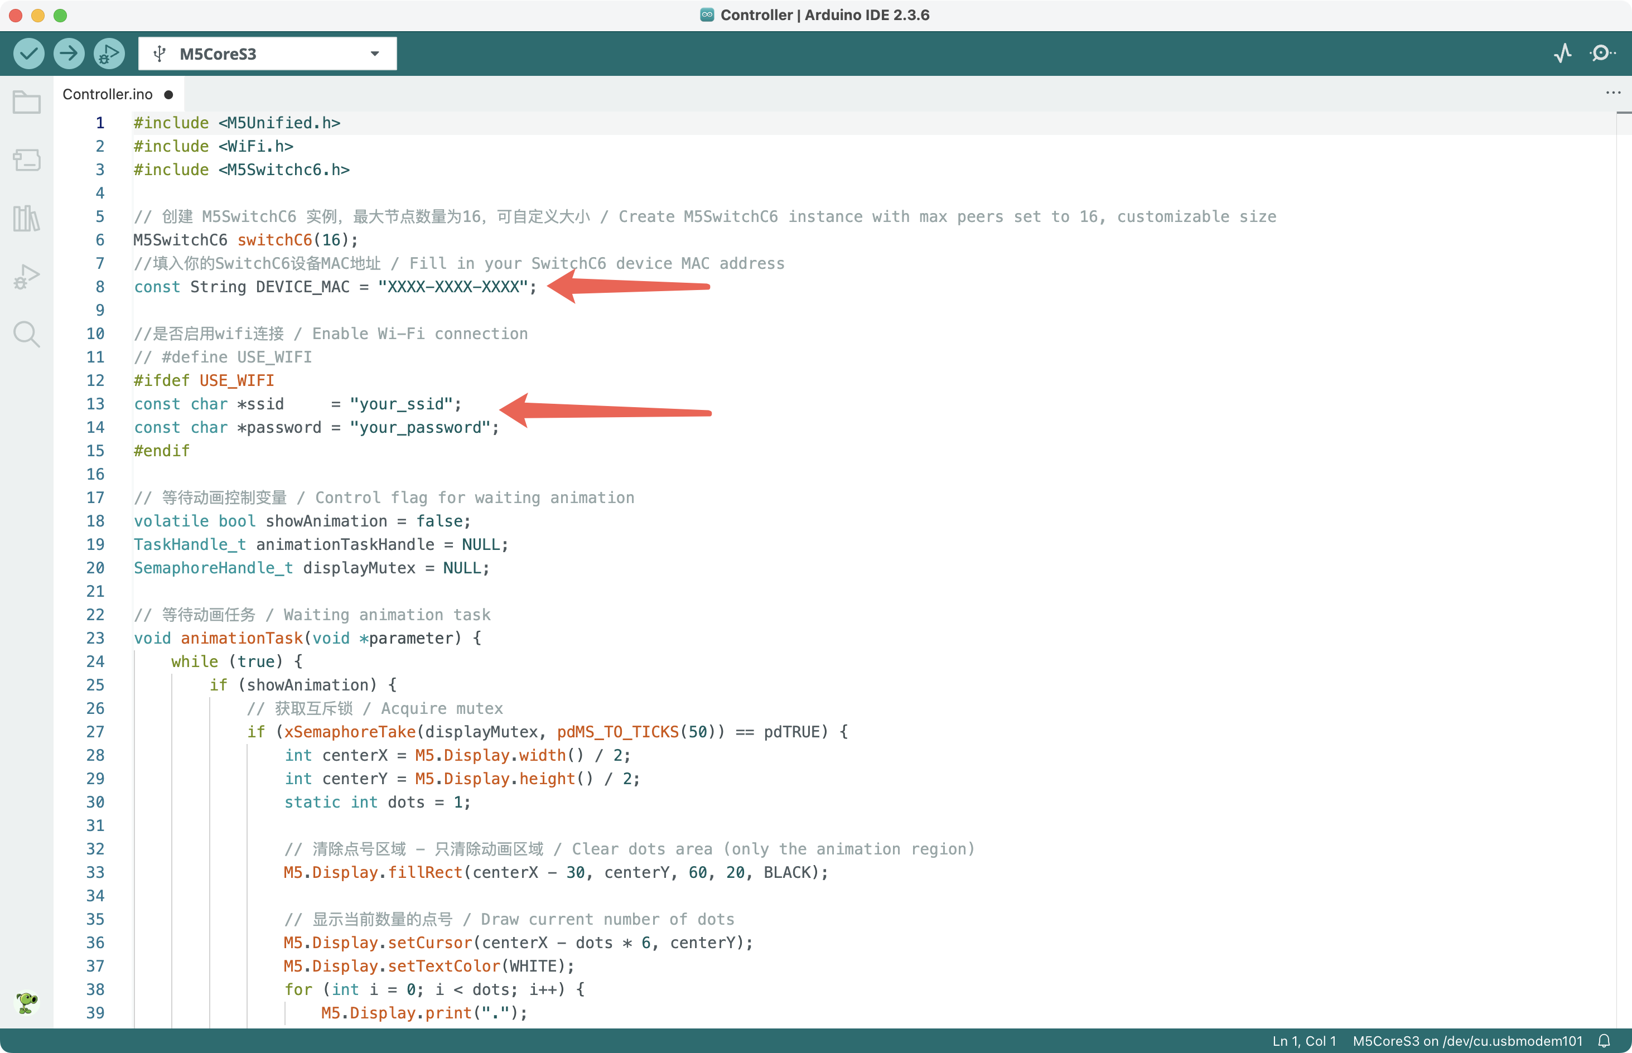Open the Sketchbook folder panel
This screenshot has width=1632, height=1053.
(27, 103)
